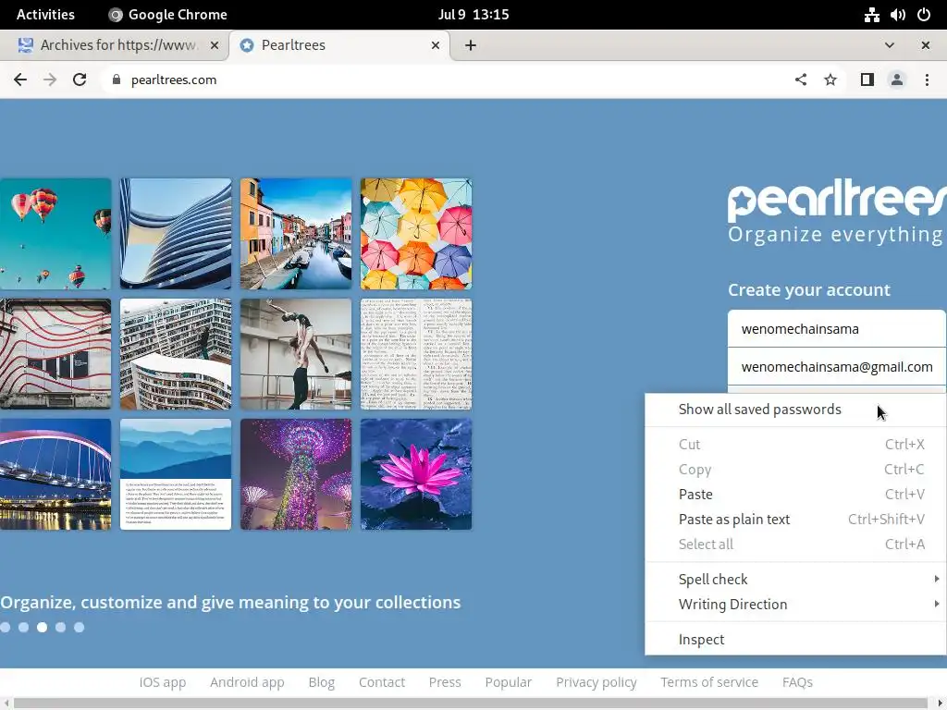Expand the Spell check submenu
This screenshot has height=710, width=947.
[x=795, y=579]
